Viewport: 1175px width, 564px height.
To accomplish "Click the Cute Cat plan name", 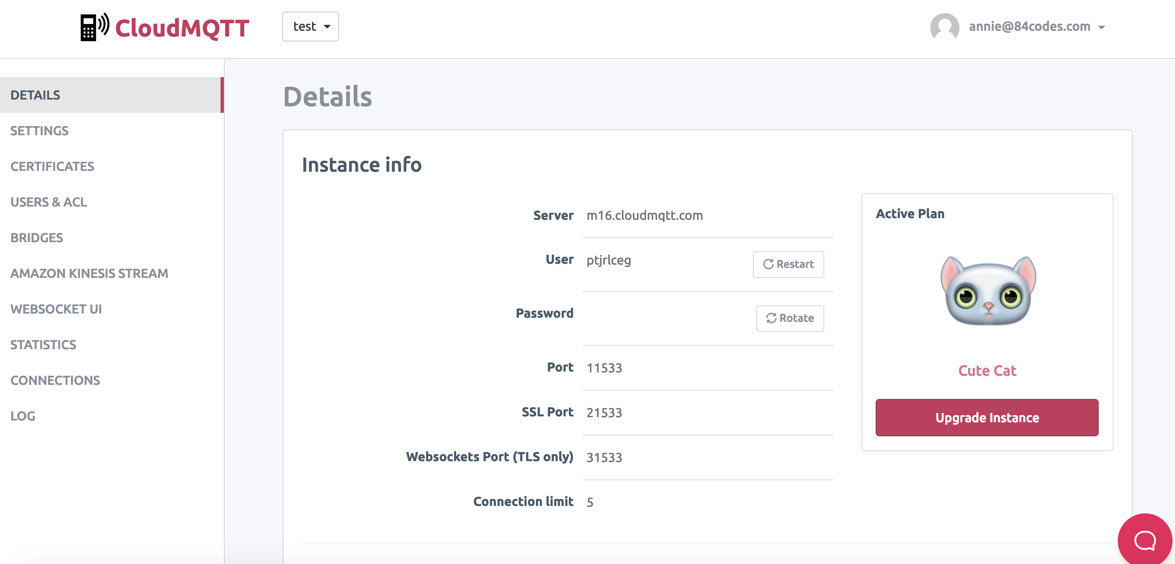I will pyautogui.click(x=987, y=370).
